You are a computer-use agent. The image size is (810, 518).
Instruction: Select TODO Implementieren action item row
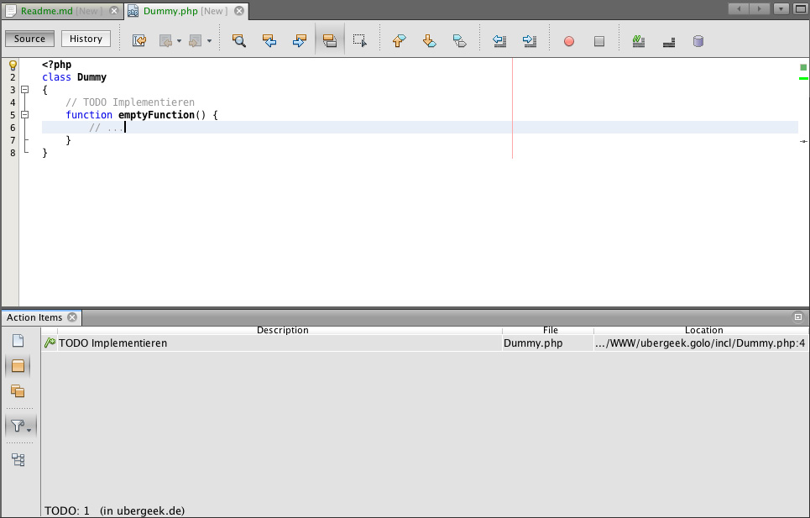click(425, 343)
